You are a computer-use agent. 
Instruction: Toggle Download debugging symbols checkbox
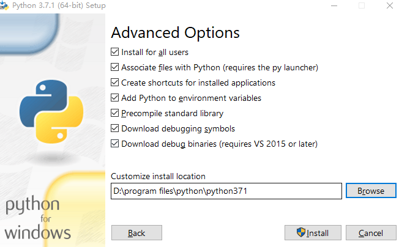[x=115, y=128]
